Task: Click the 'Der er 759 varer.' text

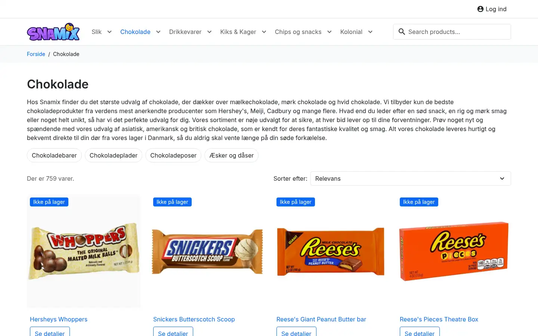Action: [50, 178]
